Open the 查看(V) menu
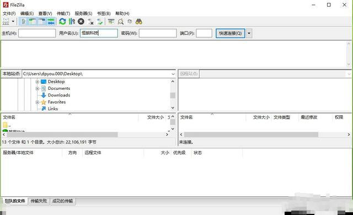Viewport: 353px width, 215px height. pyautogui.click(x=45, y=13)
